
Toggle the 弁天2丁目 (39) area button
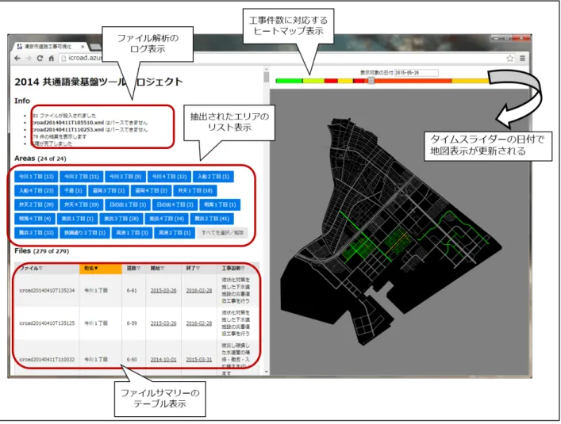(x=37, y=204)
